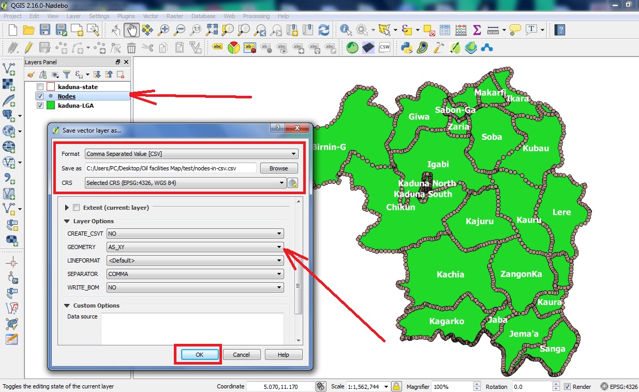
Task: Click the Zoom Full extent icon
Action: pos(212,30)
